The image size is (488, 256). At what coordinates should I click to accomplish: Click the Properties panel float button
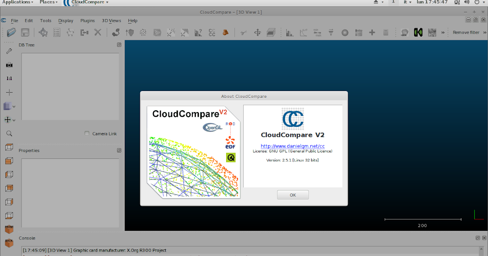(119, 150)
